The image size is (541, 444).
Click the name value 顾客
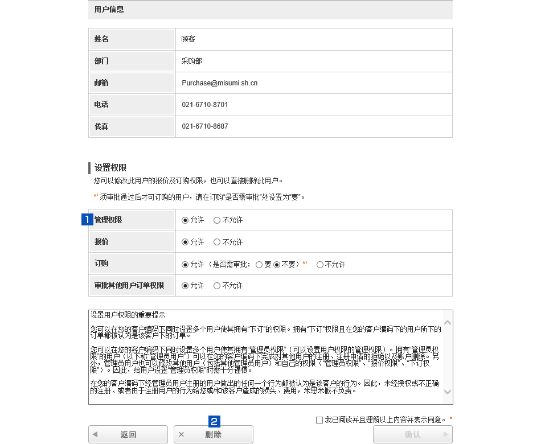pyautogui.click(x=188, y=39)
